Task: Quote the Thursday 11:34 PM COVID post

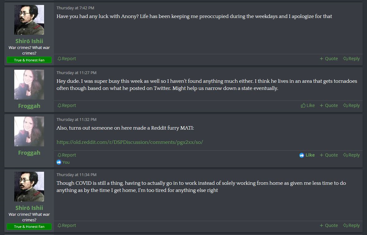Action: [329, 225]
